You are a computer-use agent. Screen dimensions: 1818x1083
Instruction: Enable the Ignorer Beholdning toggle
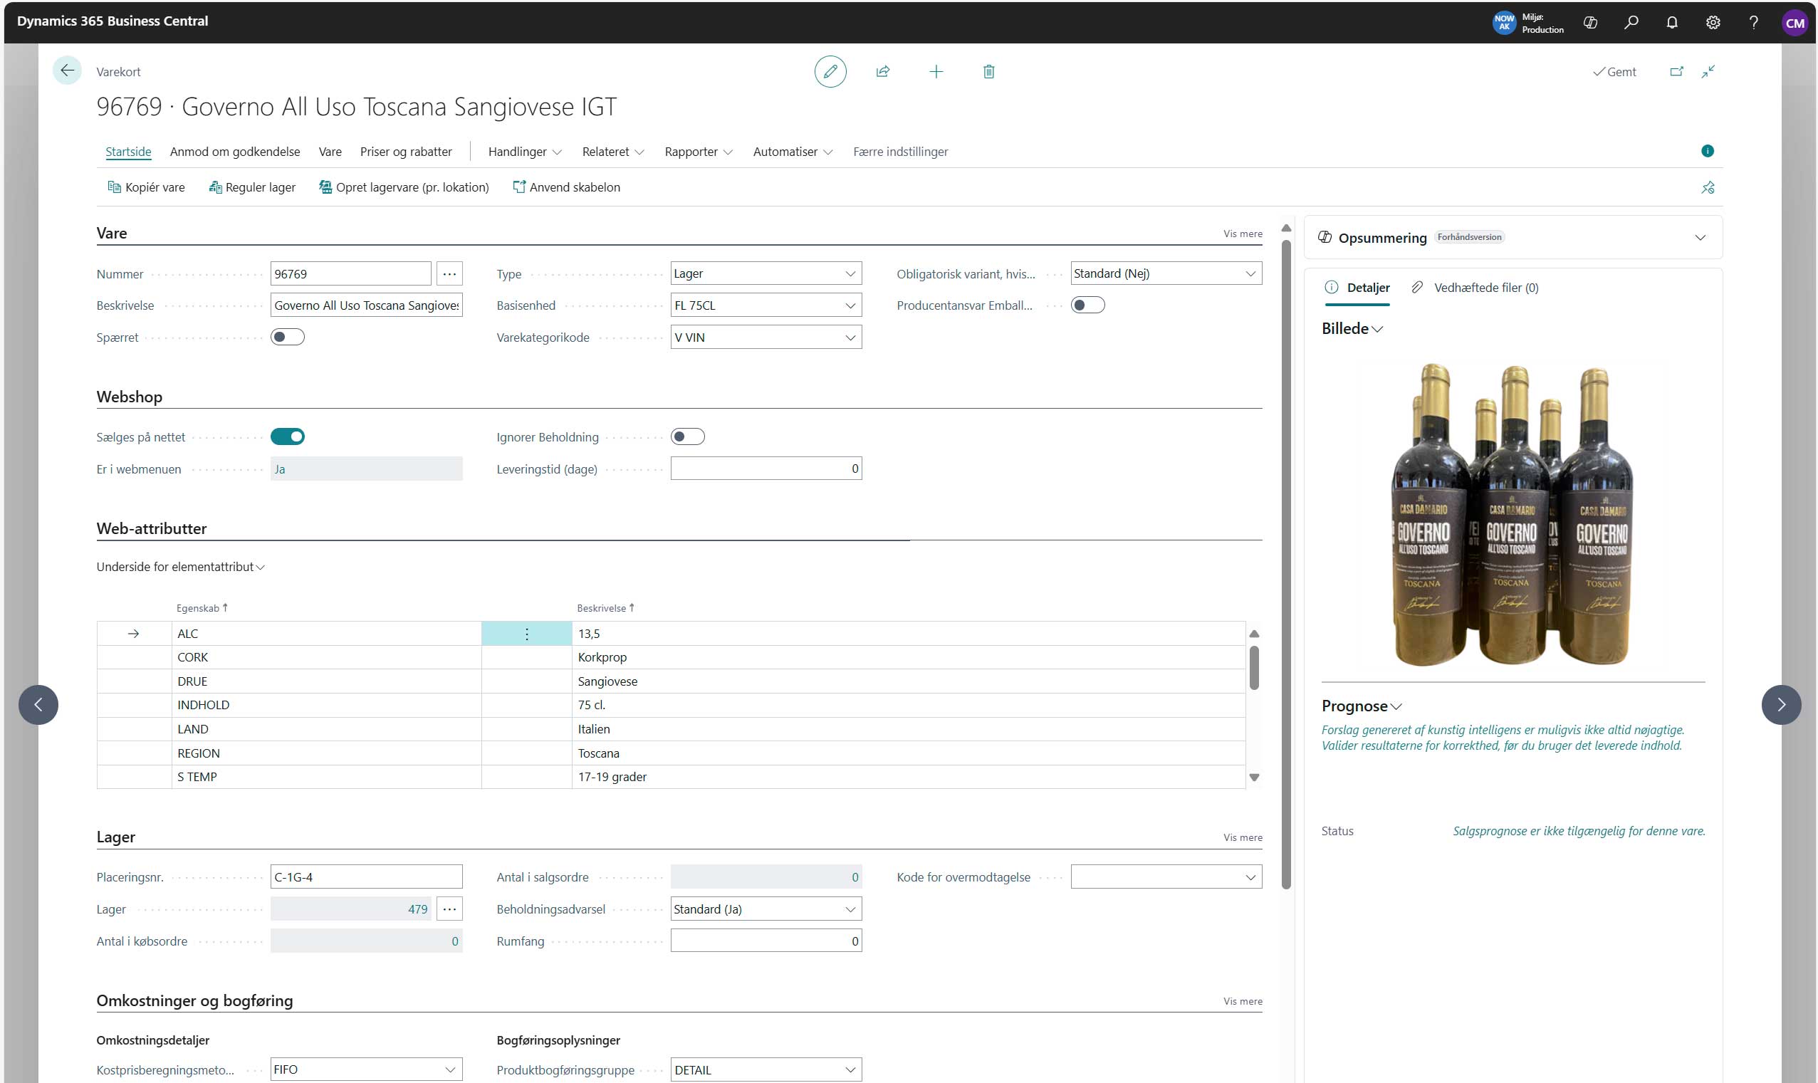click(x=686, y=436)
